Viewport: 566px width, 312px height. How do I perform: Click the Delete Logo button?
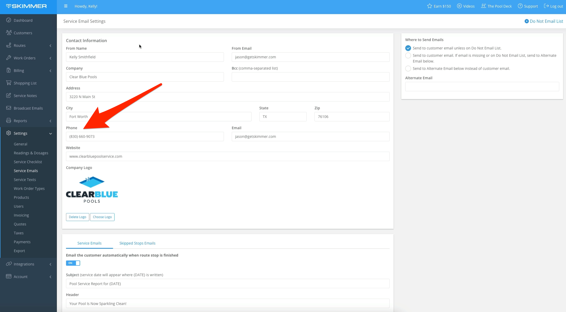tap(78, 217)
